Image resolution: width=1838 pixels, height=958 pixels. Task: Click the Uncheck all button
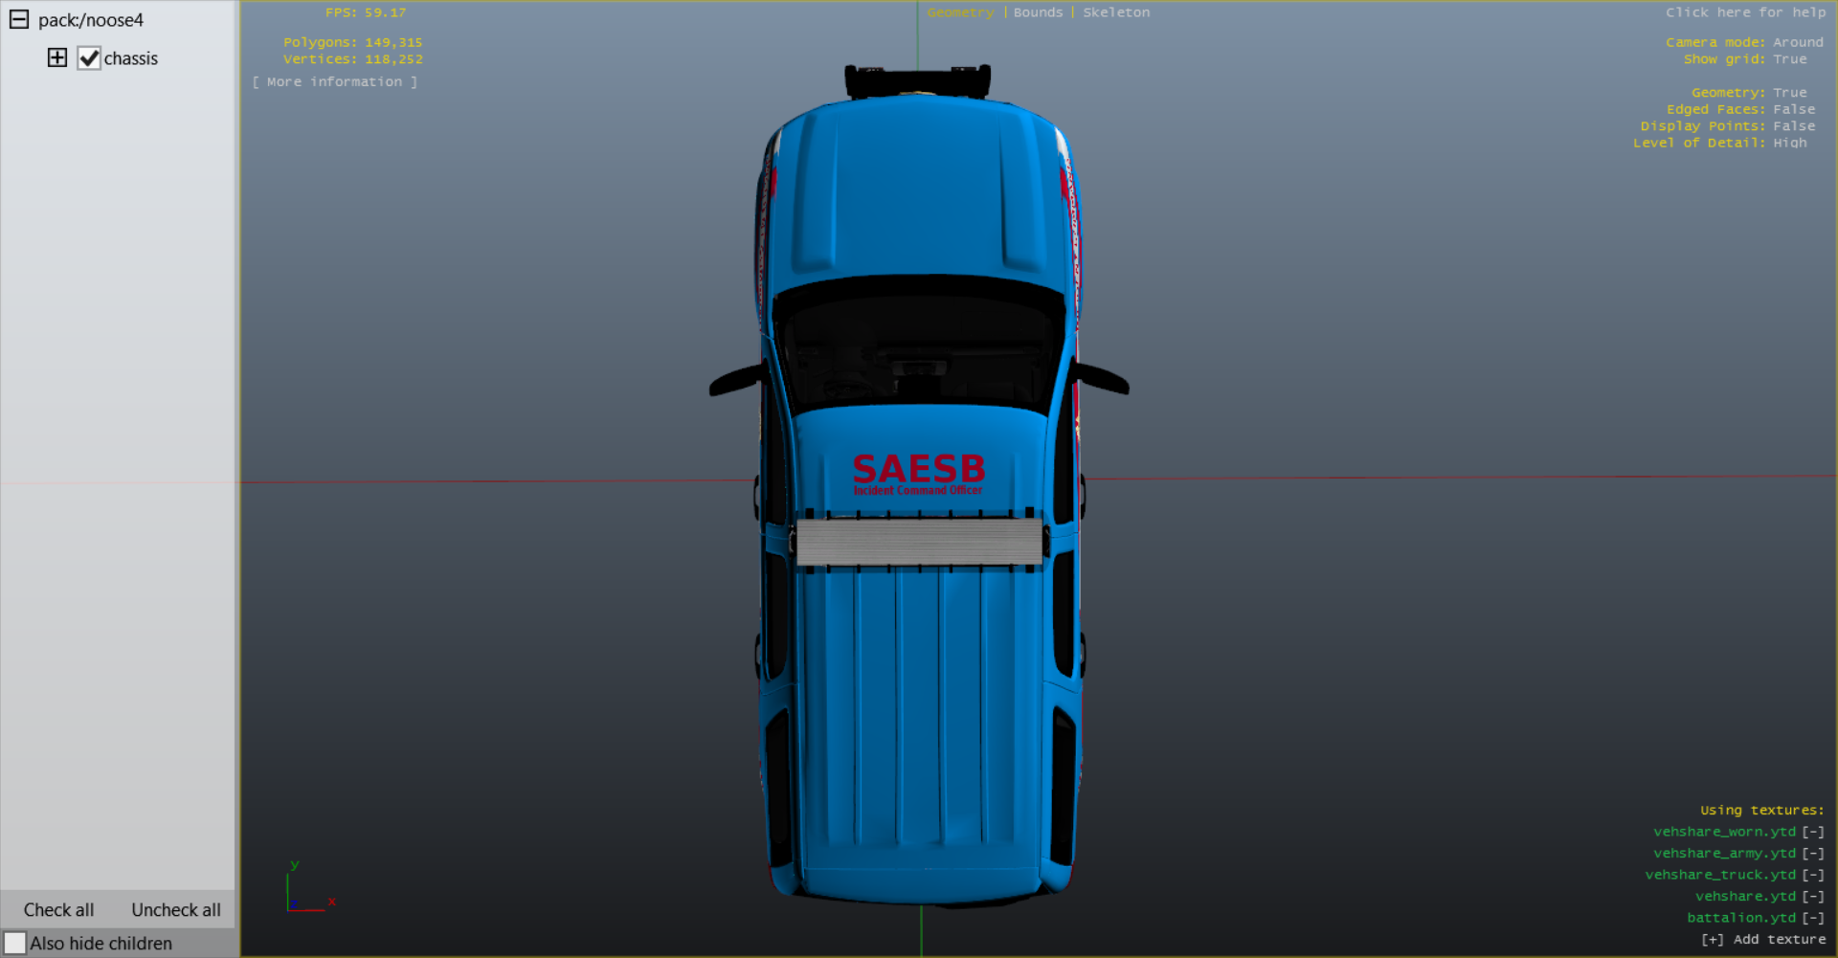click(x=176, y=910)
